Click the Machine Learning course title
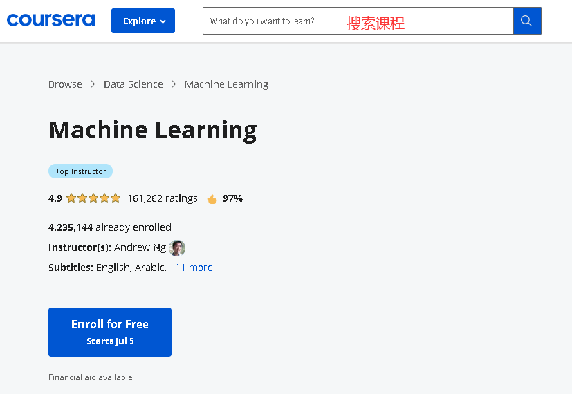This screenshot has height=394, width=572. click(x=153, y=130)
